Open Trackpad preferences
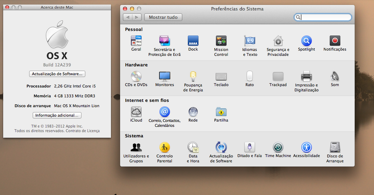The height and width of the screenshot is (195, 374). point(278,79)
